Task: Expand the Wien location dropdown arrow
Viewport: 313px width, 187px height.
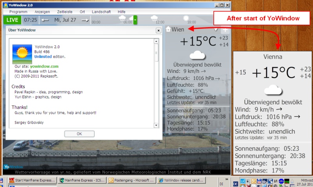Action: point(216,30)
